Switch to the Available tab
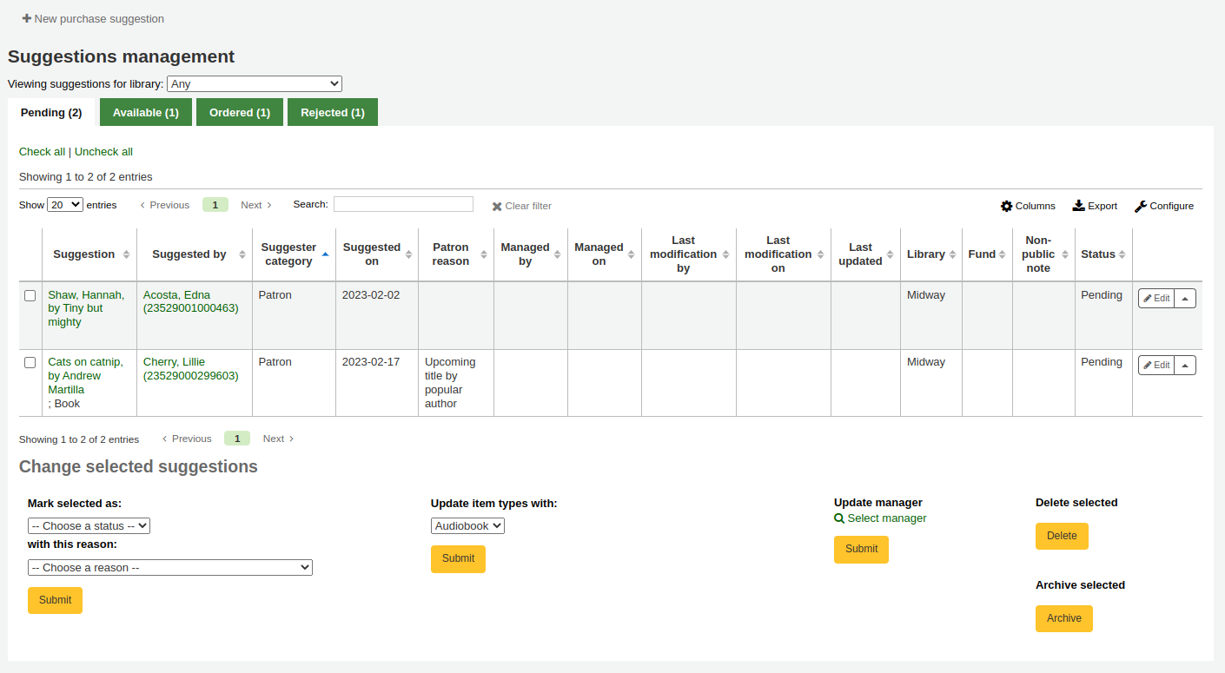1225x673 pixels. tap(145, 112)
